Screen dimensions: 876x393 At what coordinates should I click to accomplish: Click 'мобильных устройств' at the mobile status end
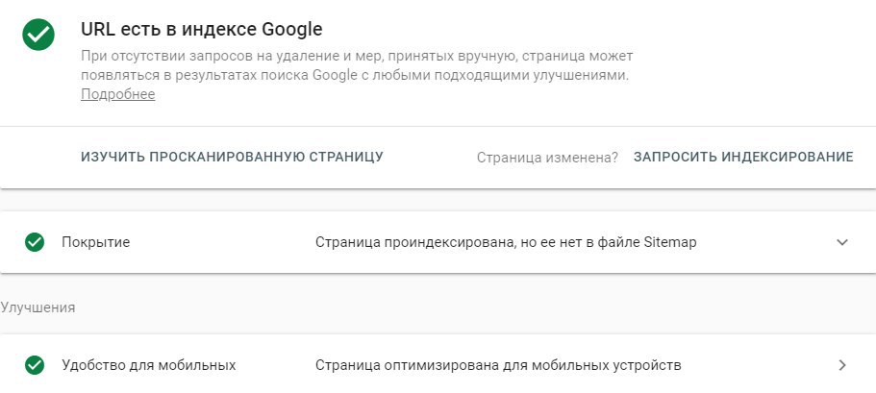[606, 365]
